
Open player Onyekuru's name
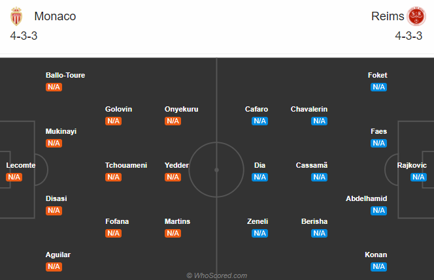click(x=182, y=109)
